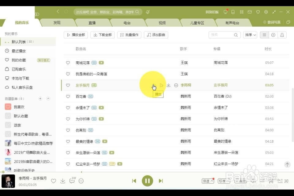Open the 标准 quality selector
294x196 pixels.
[224, 181]
